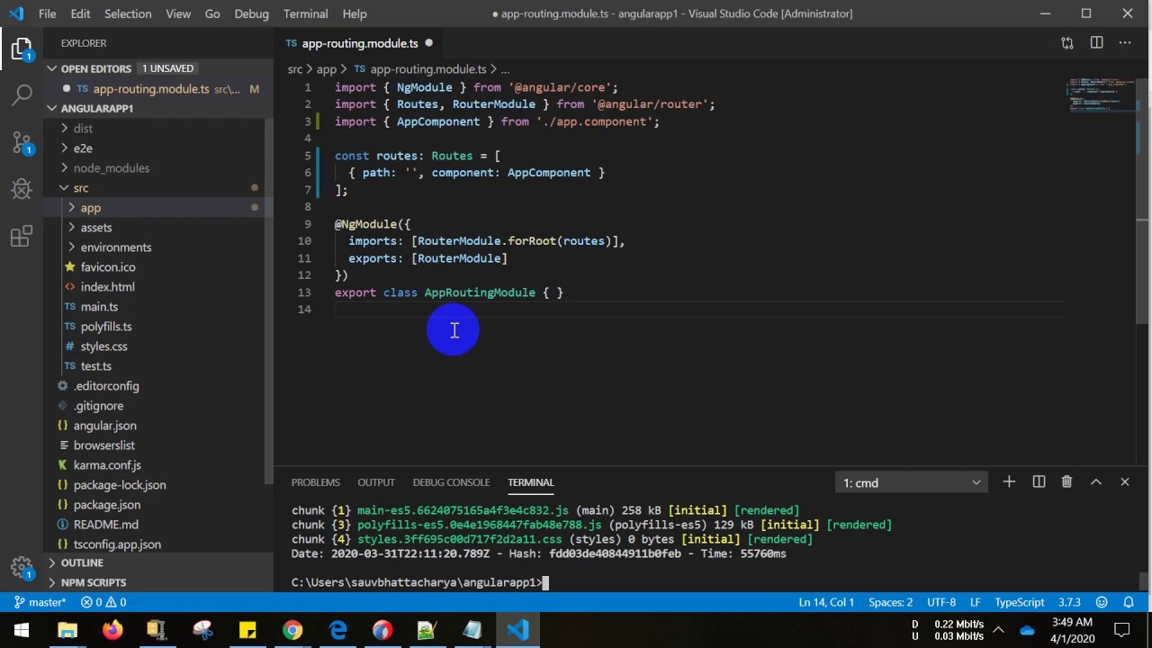Open Firefox from taskbar
This screenshot has width=1152, height=648.
click(112, 630)
